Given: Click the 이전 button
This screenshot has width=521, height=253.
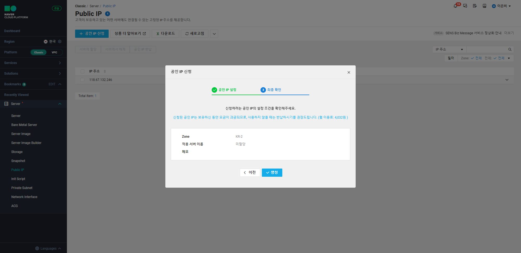Looking at the screenshot, I should pos(250,173).
